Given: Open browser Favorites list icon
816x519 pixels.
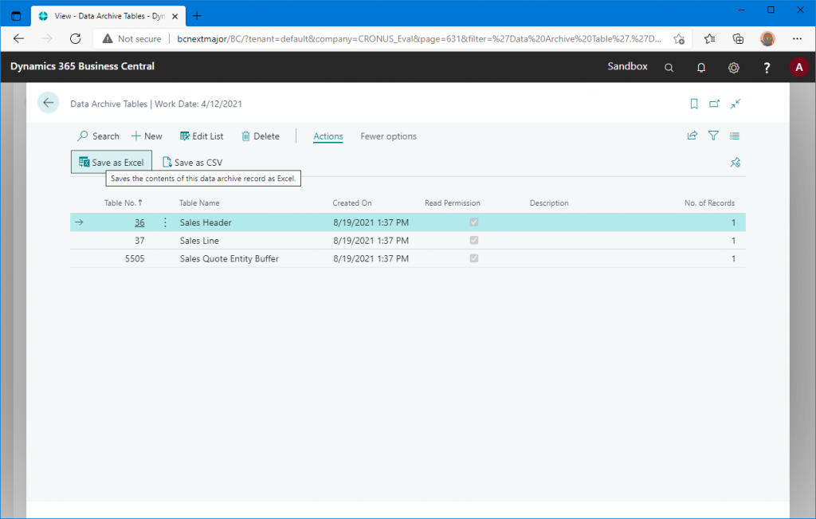Looking at the screenshot, I should 709,38.
